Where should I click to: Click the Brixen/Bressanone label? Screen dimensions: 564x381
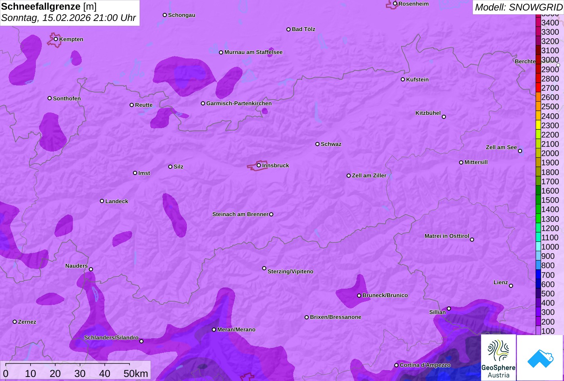click(336, 317)
